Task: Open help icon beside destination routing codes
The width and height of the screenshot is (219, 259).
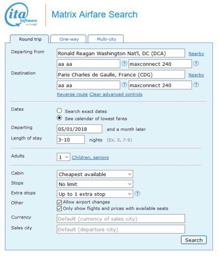Action: pos(124,85)
